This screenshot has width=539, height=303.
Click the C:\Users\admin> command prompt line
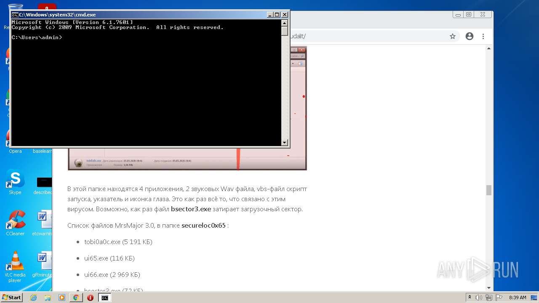37,37
